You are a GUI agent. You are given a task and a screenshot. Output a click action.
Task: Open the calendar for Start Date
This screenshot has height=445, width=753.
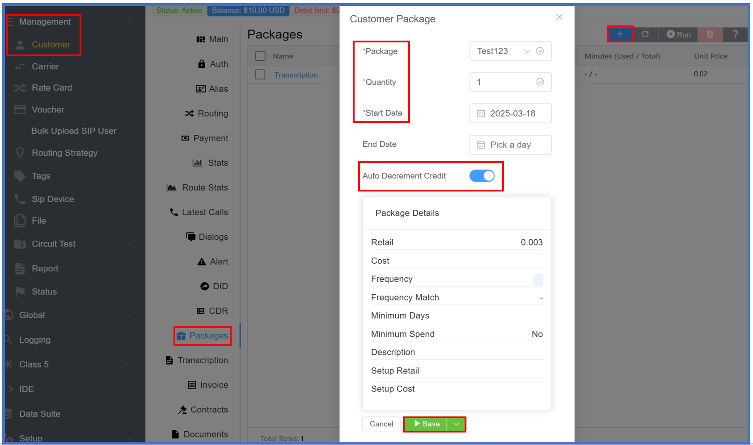510,113
